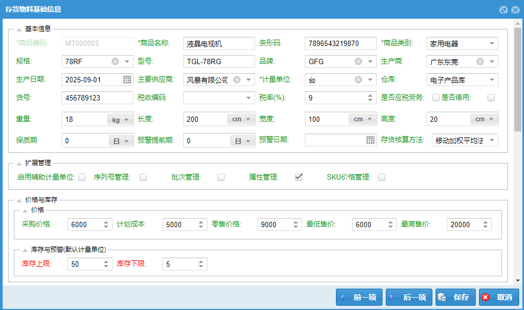Viewport: 524px width, 310px height.
Task: Collapse the 基本信息 section
Action: (19, 29)
